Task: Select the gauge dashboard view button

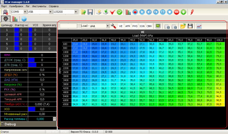Action: 6,19
